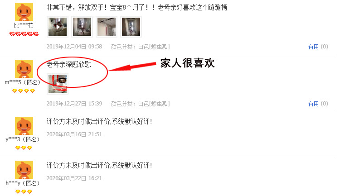Click avatar of reviewer m***5
The image size is (340, 196).
point(24,69)
